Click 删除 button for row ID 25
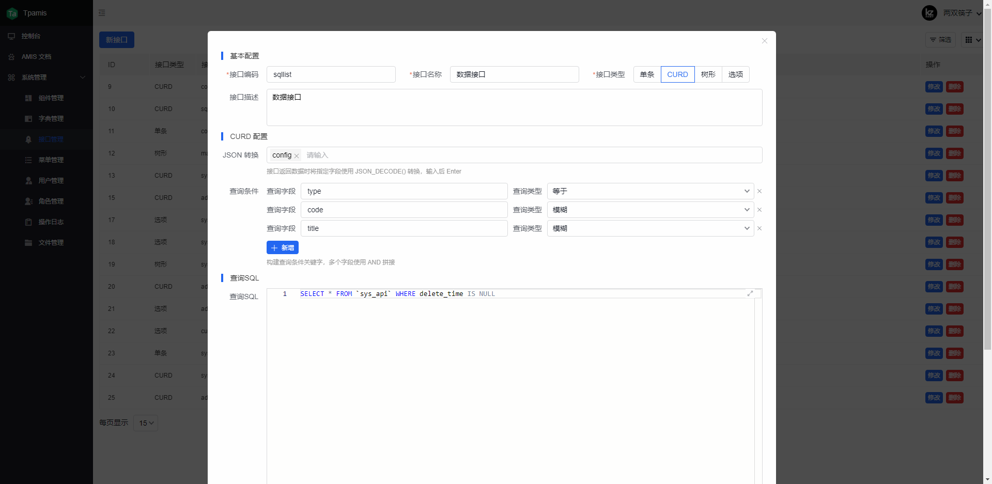The width and height of the screenshot is (992, 484). coord(955,398)
